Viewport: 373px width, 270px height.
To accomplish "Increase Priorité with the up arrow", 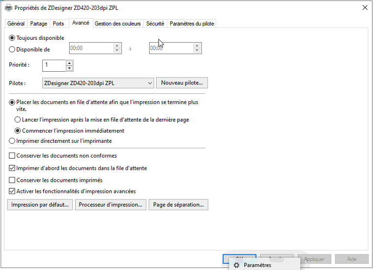I will click(69, 62).
